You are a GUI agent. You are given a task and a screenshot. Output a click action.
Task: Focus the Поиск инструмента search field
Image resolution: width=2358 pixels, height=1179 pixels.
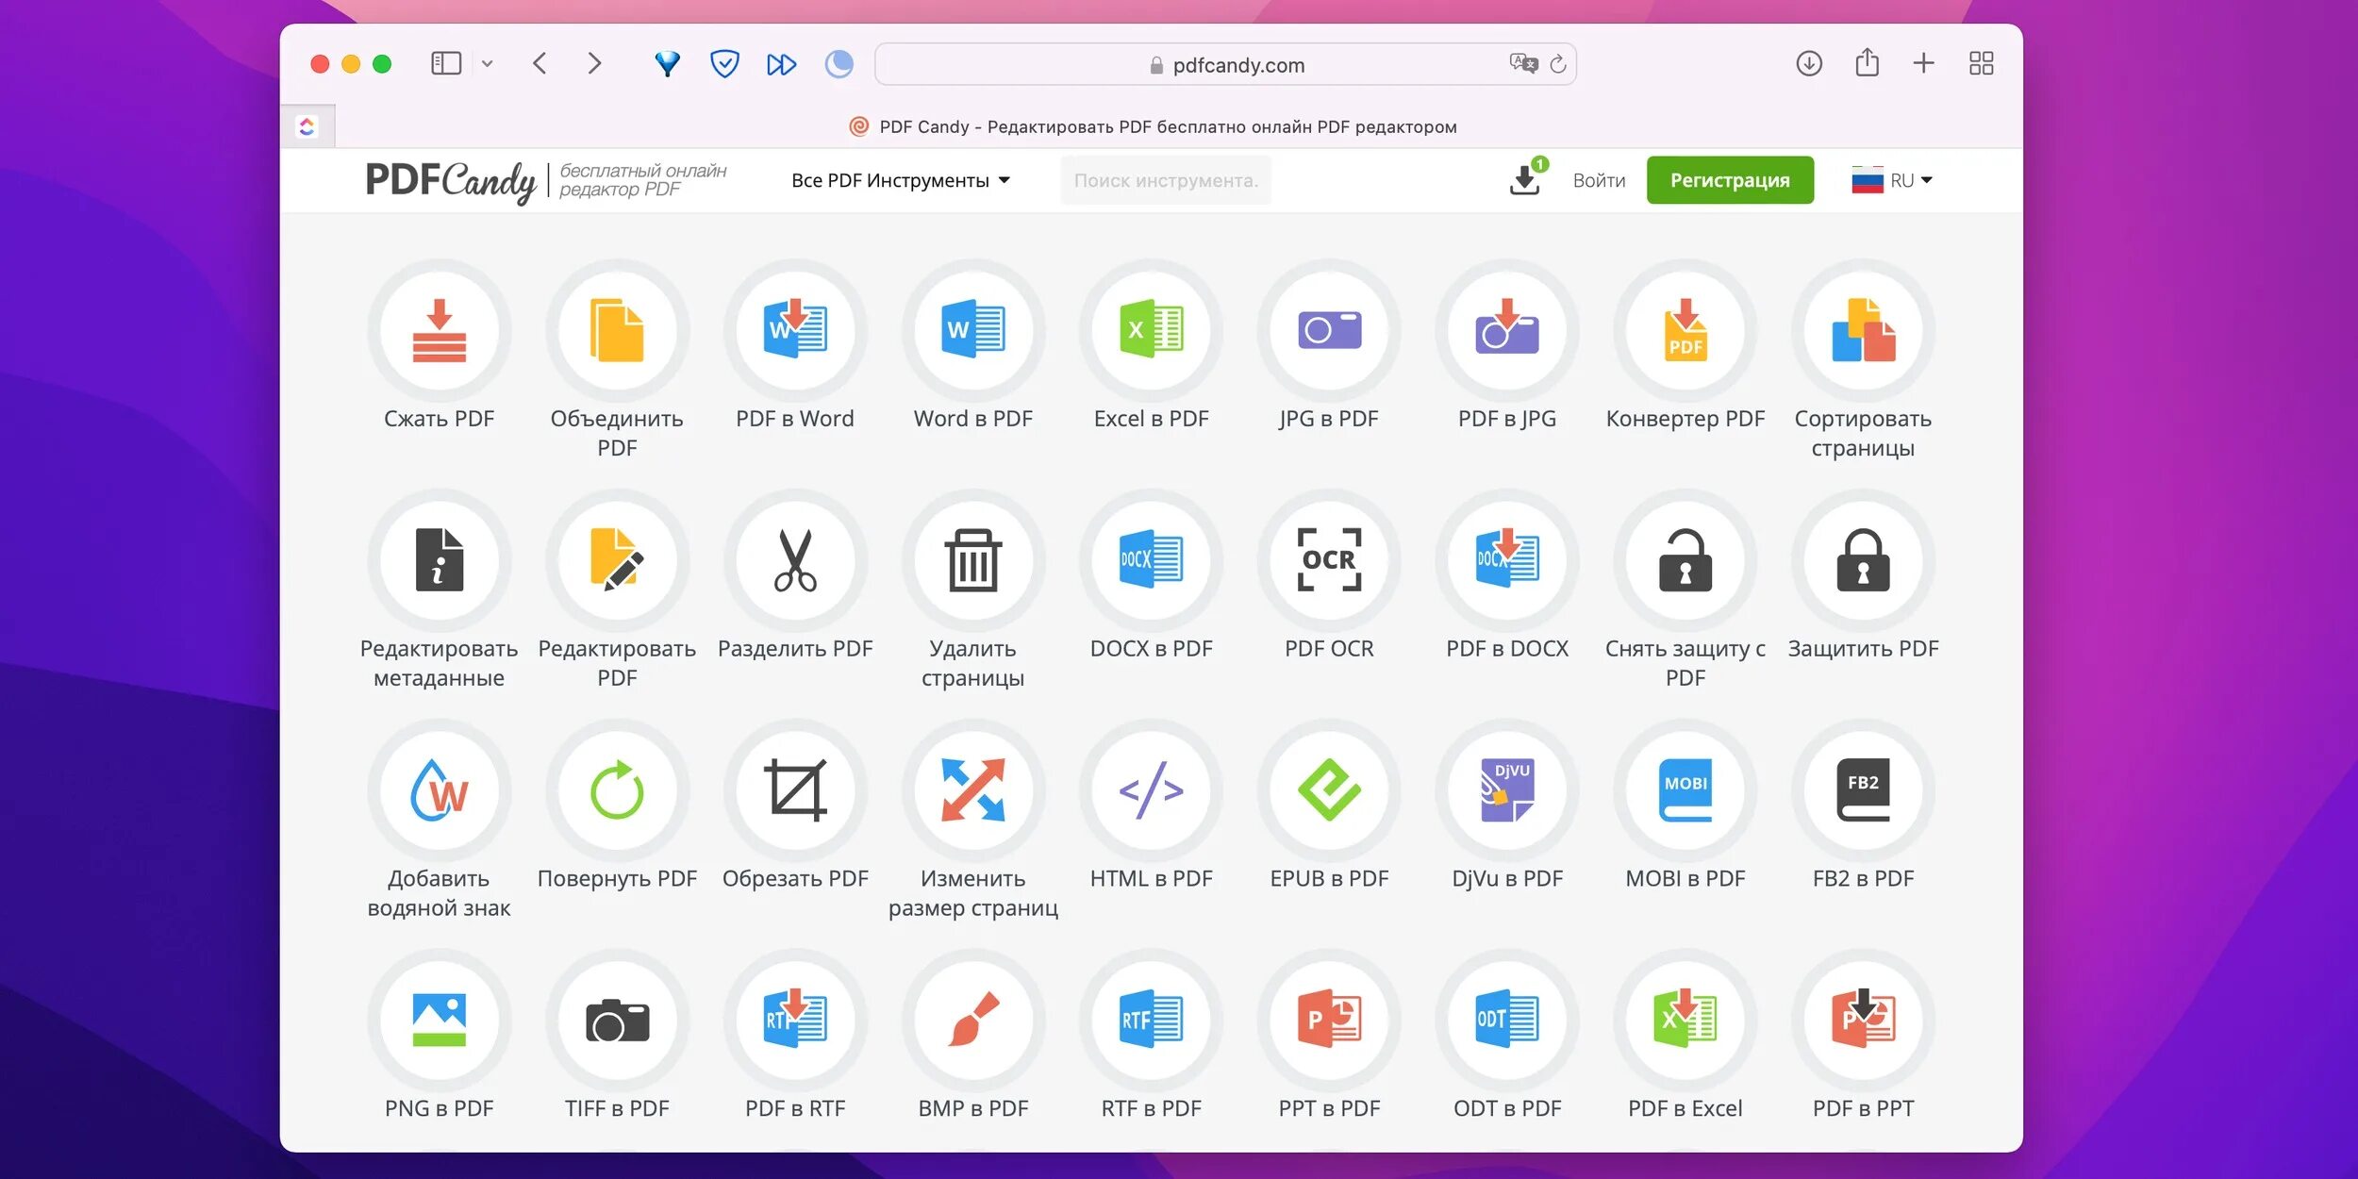click(x=1166, y=180)
